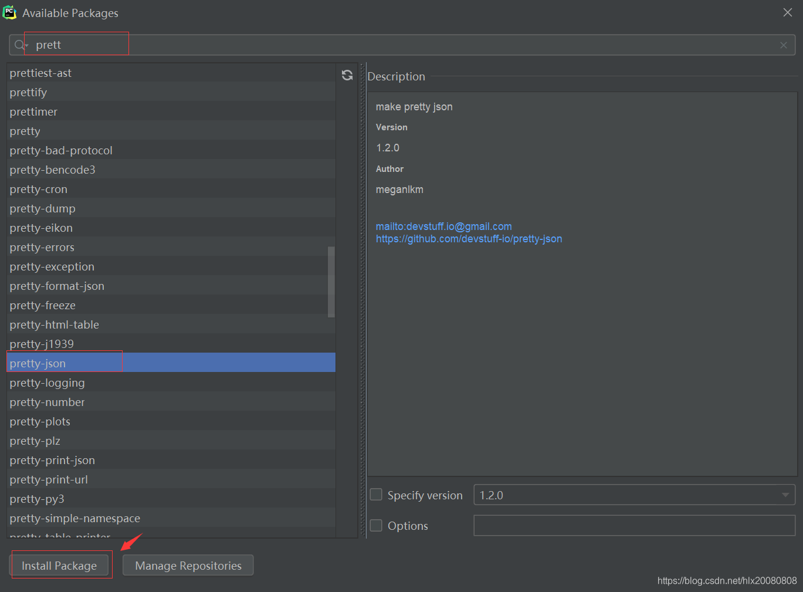Click the Manage Repositories button

(188, 565)
